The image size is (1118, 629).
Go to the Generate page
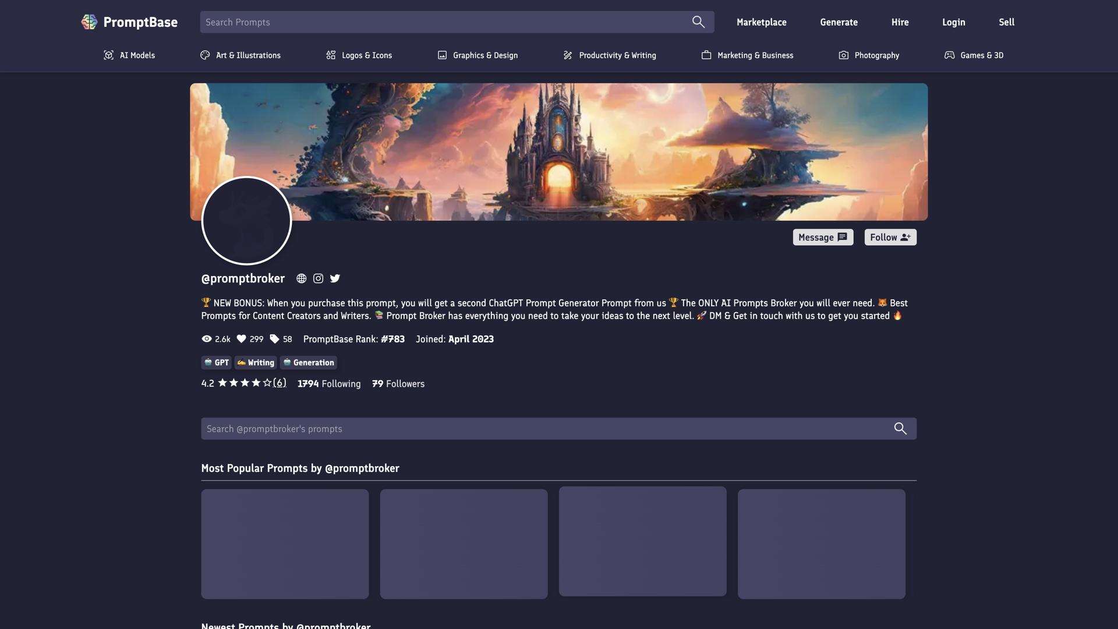838,22
